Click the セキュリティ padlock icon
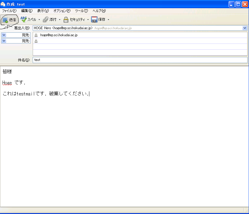This screenshot has height=214, width=249. coord(66,20)
